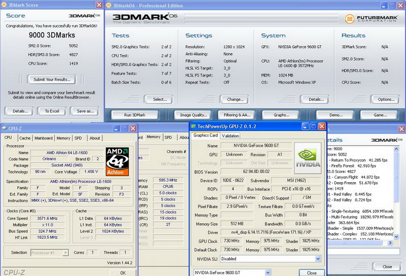Click memory frequency 595.3 MHz value
This screenshot has width=406, height=276.
pos(168,180)
